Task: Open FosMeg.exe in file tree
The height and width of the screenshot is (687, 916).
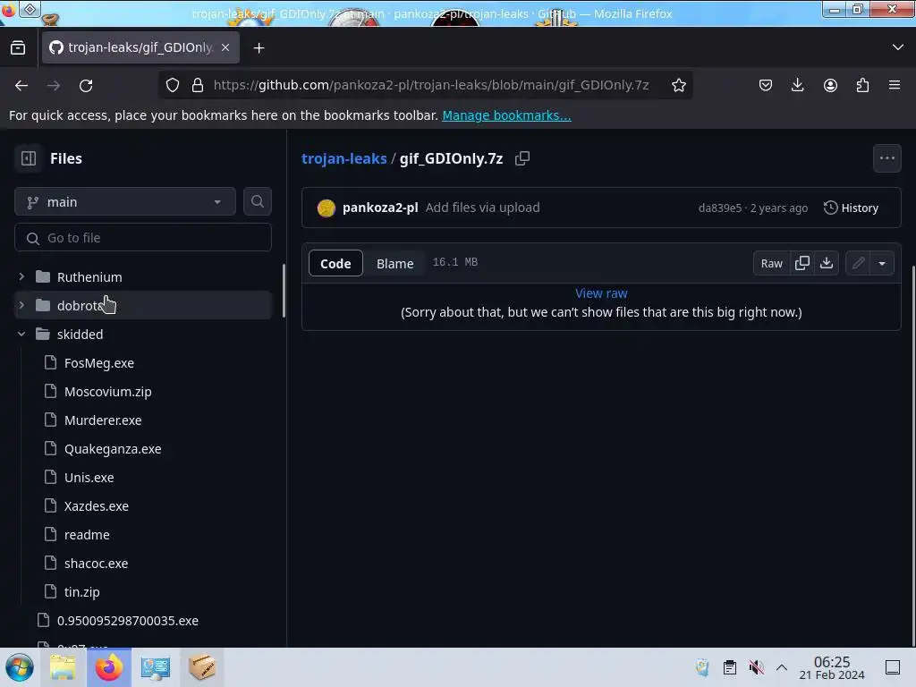Action: click(x=98, y=363)
